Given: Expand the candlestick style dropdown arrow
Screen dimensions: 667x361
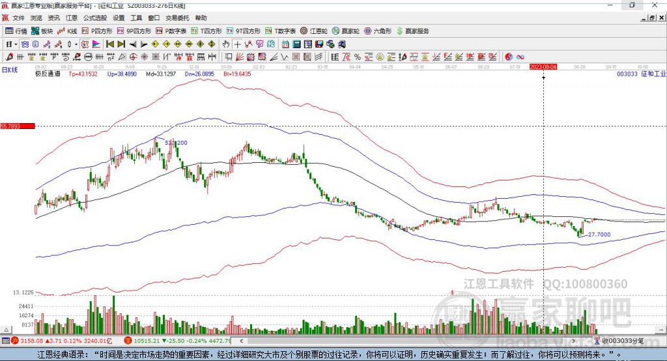Looking at the screenshot, I should click(76, 44).
